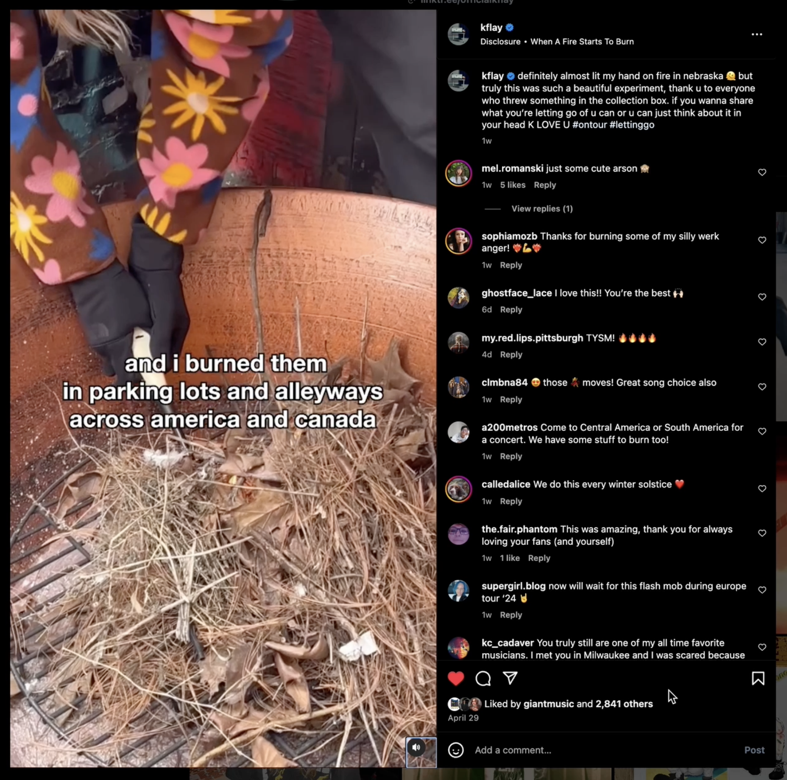
Task: Save the post with bookmark icon
Action: (x=758, y=678)
